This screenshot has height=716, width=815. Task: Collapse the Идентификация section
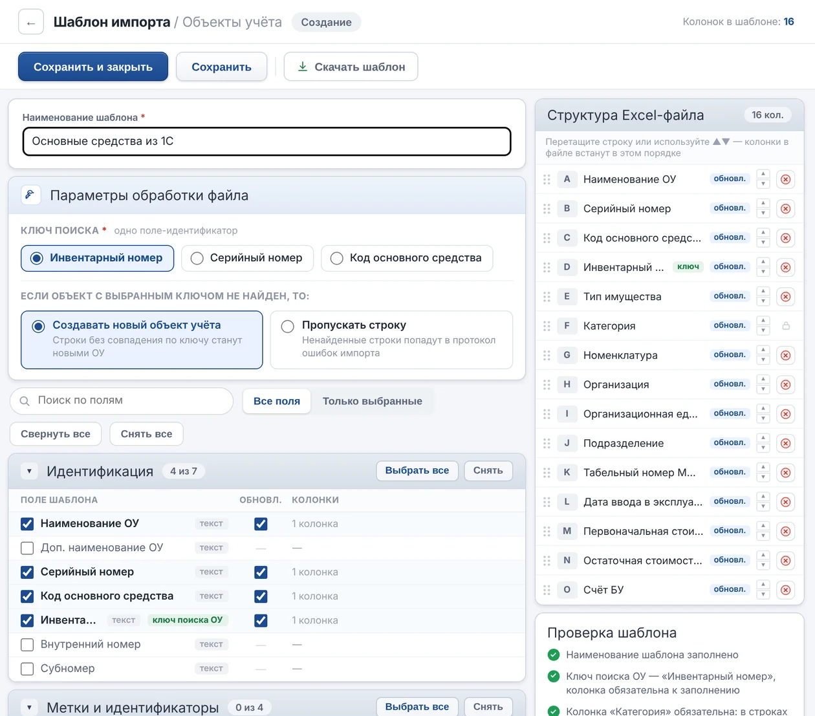(x=29, y=471)
